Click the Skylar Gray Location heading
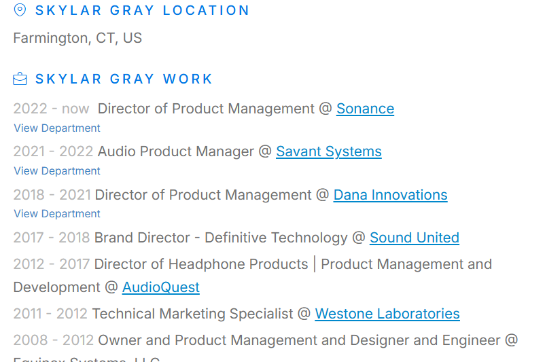This screenshot has height=362, width=545. 142,11
